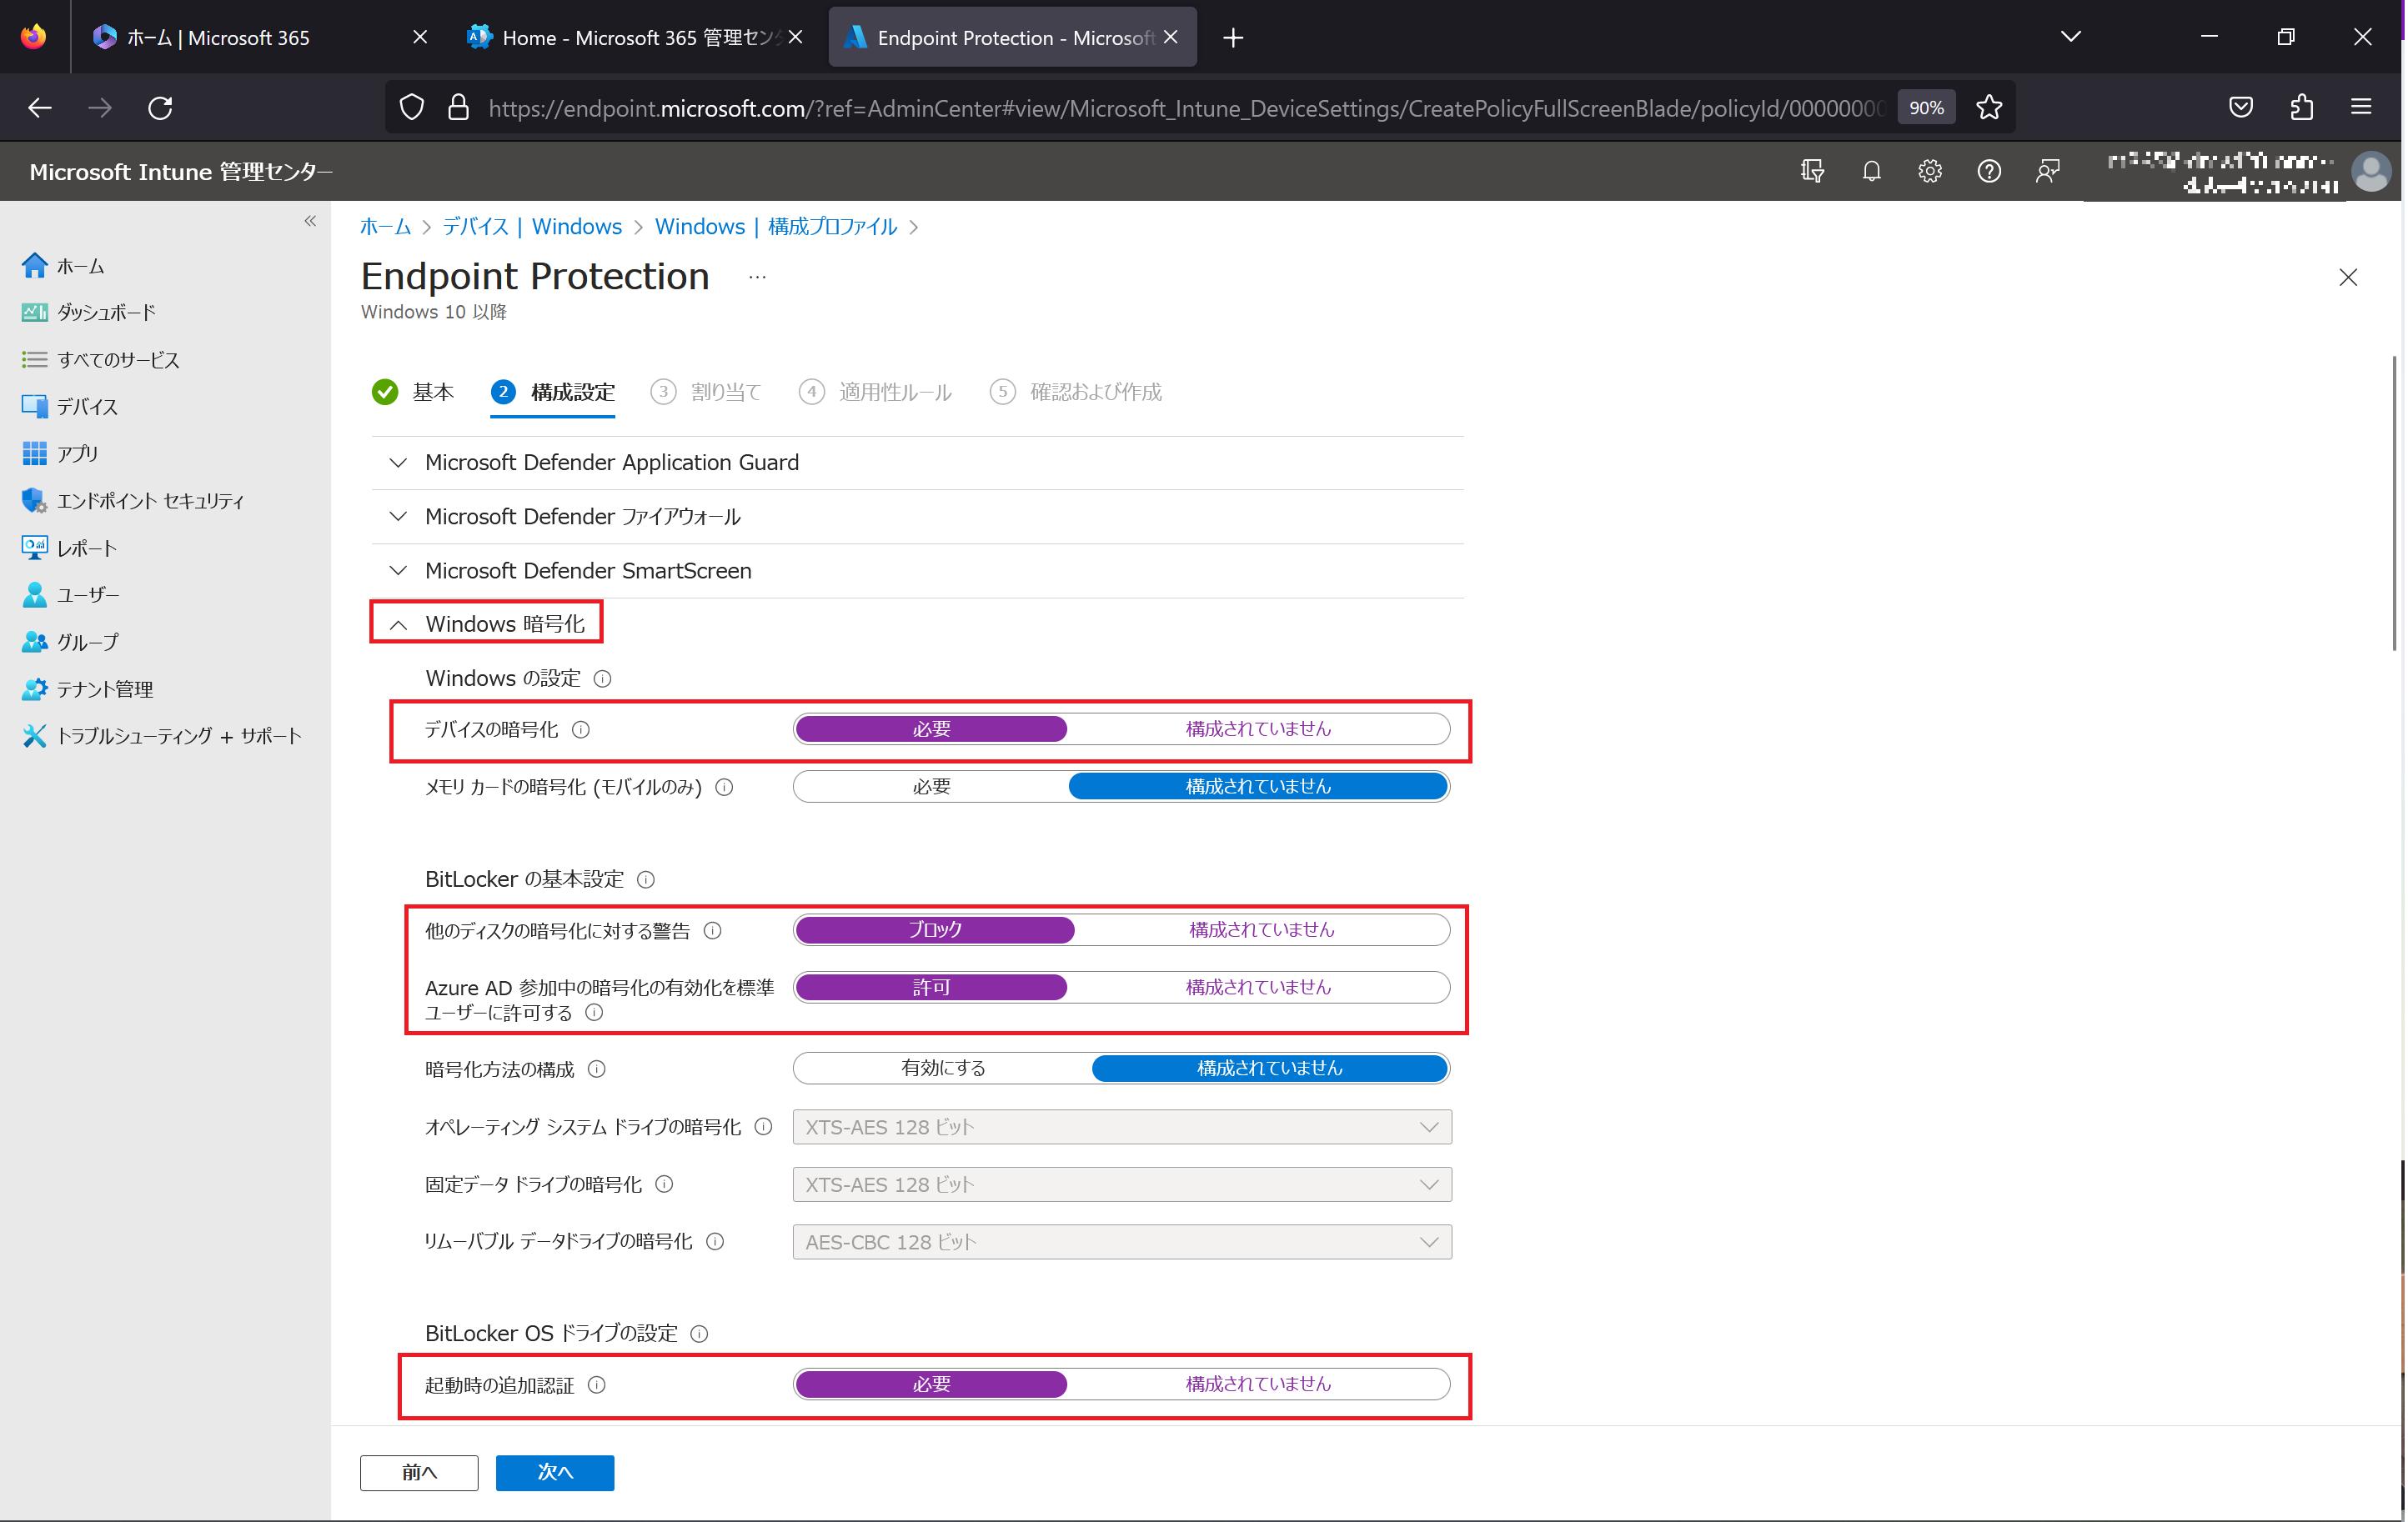This screenshot has height=1522, width=2408.
Task: Open a new browser tab with plus
Action: coord(1233,37)
